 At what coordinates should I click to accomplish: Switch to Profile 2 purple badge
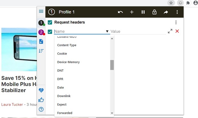click(x=41, y=32)
